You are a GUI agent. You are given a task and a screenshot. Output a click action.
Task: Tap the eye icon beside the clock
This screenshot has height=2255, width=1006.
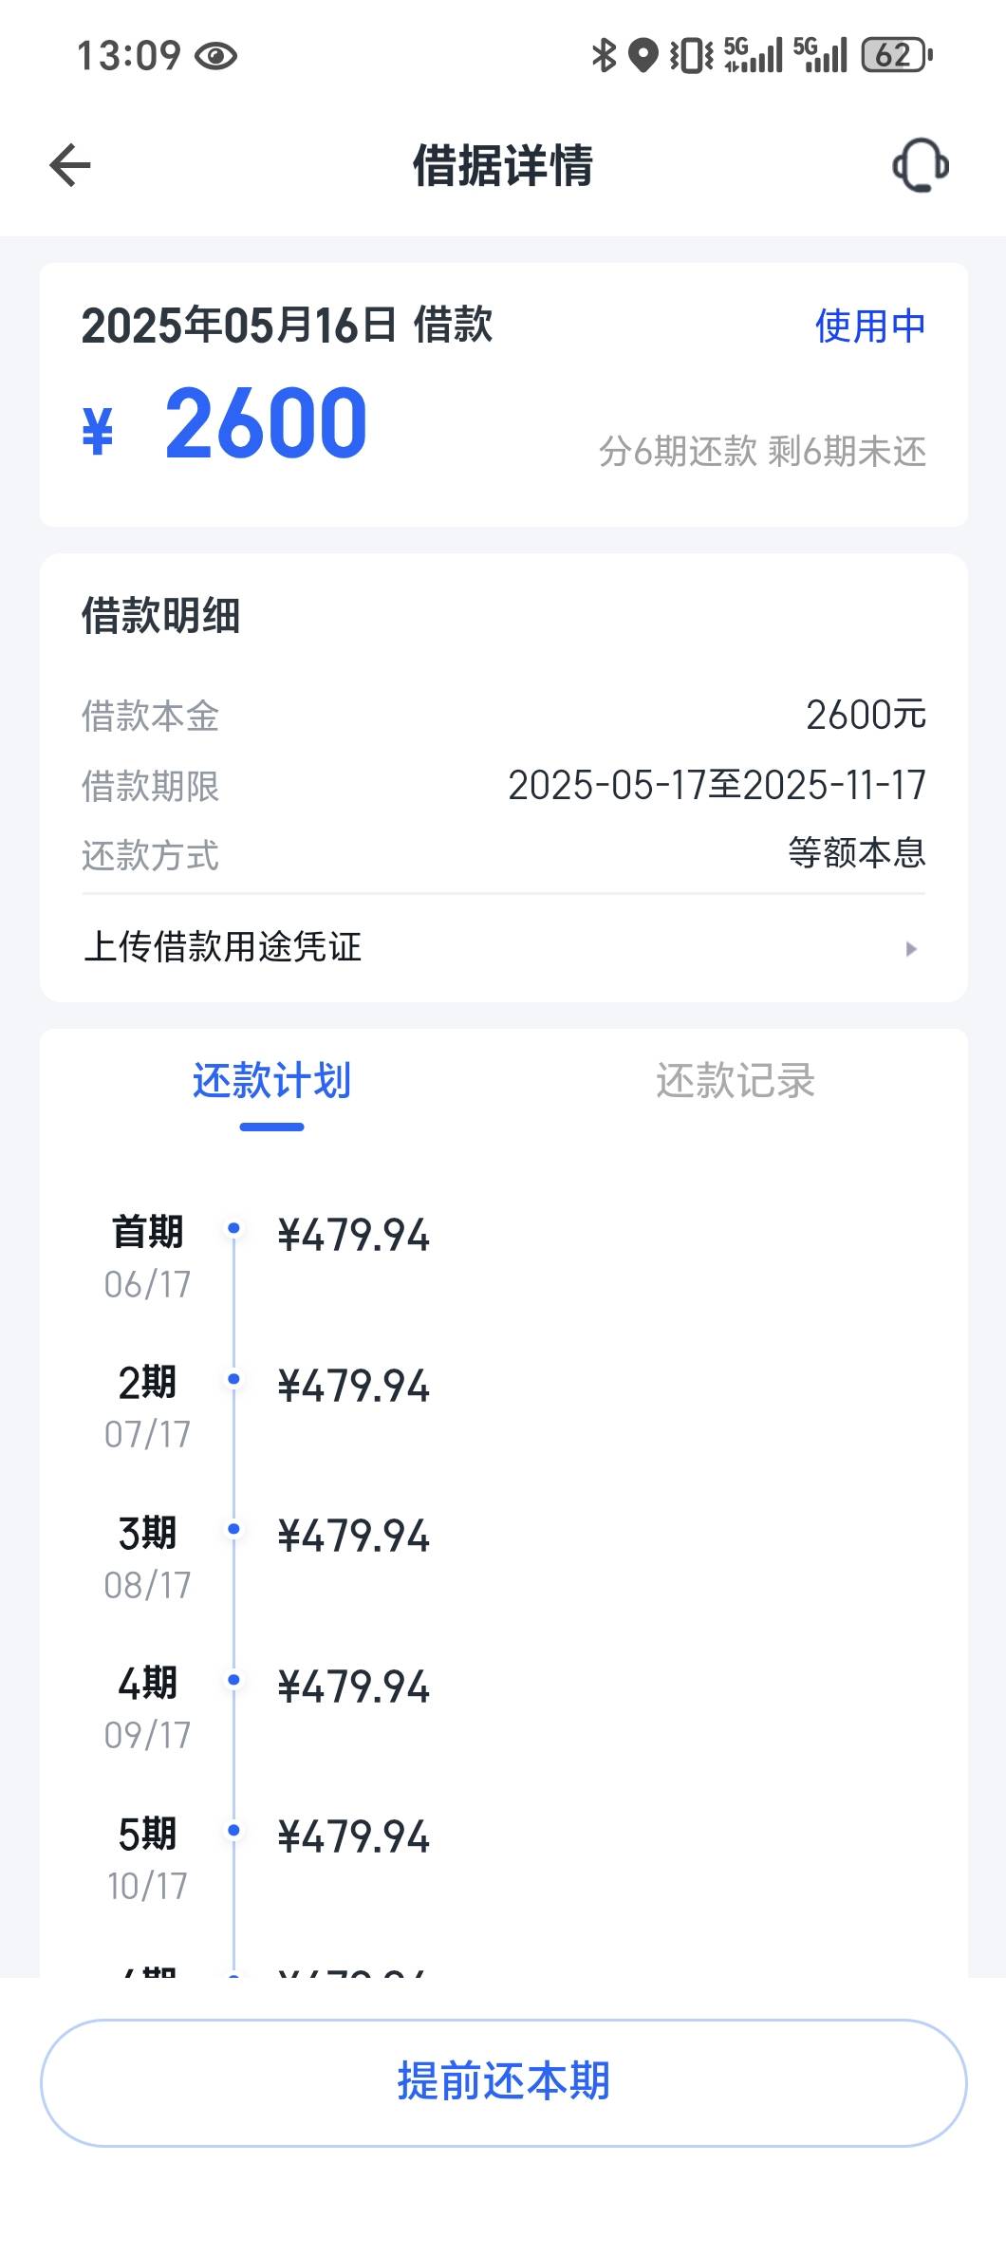coord(215,56)
